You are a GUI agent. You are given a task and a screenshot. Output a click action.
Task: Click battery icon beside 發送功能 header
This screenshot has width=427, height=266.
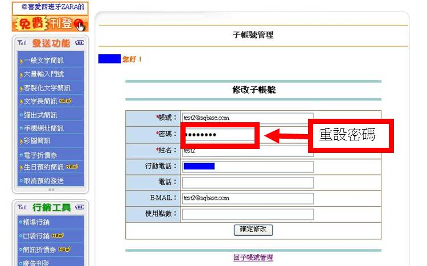pos(79,43)
